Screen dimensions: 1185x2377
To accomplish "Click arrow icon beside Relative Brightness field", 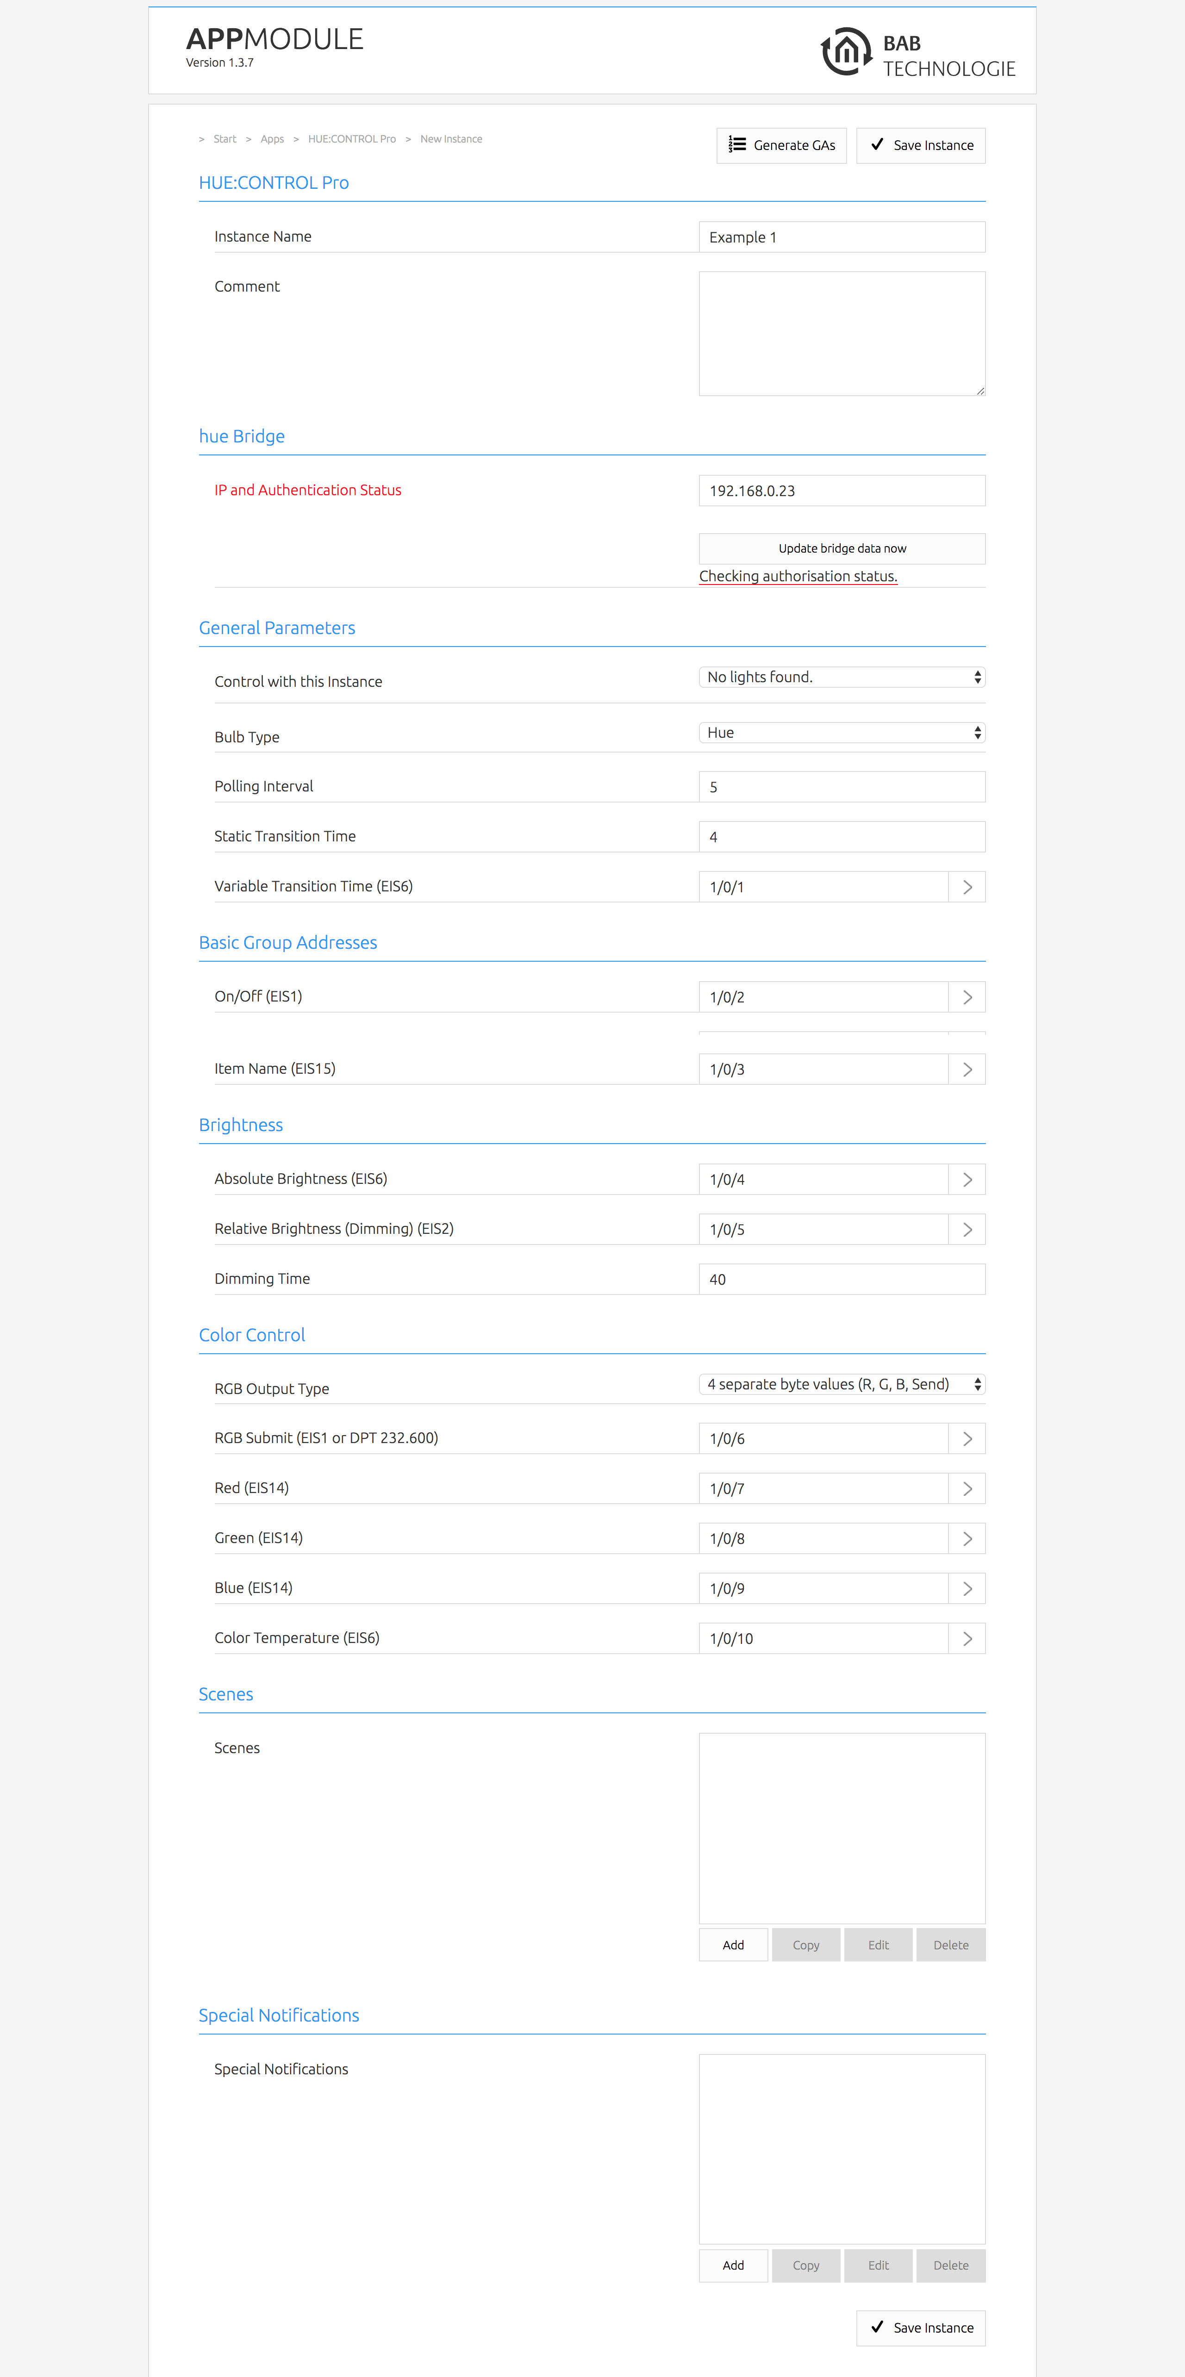I will [966, 1229].
